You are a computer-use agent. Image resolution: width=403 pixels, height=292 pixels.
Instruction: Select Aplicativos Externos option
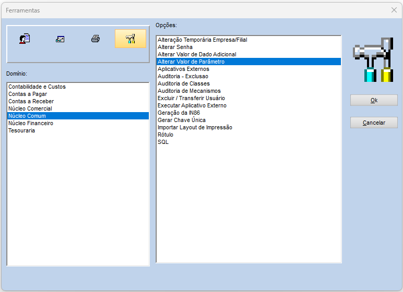click(x=184, y=69)
